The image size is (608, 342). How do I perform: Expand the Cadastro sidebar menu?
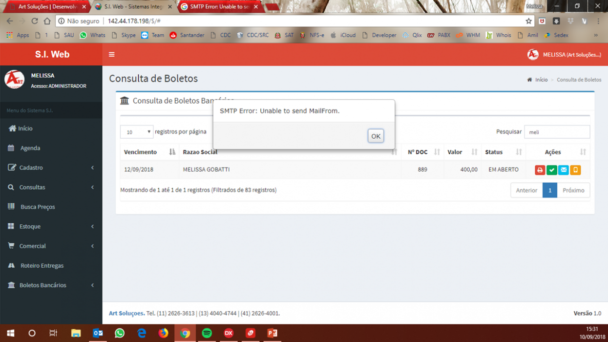point(51,168)
